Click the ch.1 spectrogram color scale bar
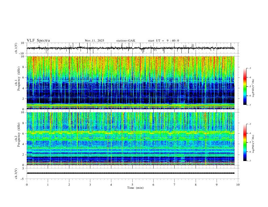This screenshot has width=268, height=207. [245, 87]
